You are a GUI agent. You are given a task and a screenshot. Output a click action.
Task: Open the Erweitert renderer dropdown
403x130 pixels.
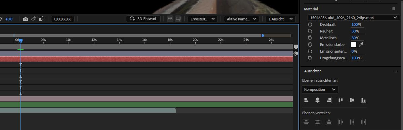click(203, 19)
